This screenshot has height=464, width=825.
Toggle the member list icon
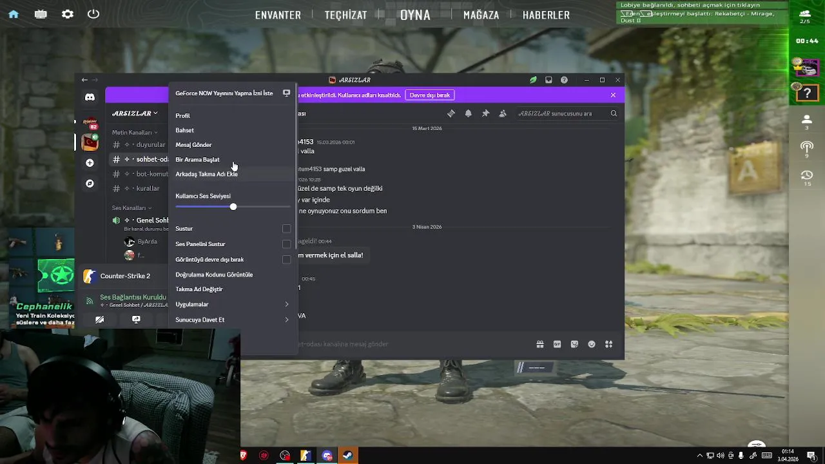[x=503, y=113]
